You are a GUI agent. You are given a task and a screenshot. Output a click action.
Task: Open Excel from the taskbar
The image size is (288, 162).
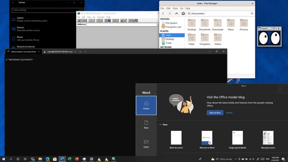tap(70, 159)
